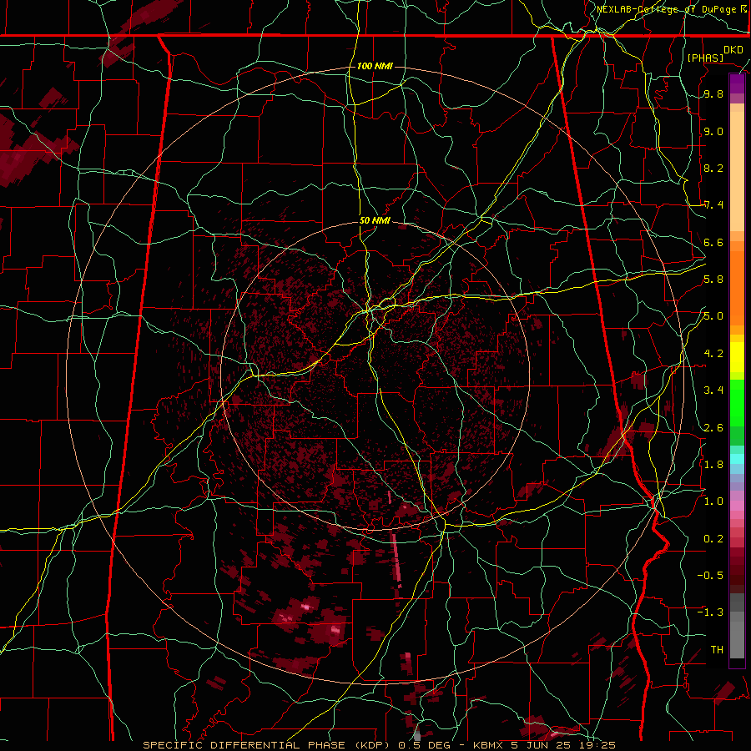Click the 7.4 value on color scale
This screenshot has width=751, height=751.
click(713, 205)
